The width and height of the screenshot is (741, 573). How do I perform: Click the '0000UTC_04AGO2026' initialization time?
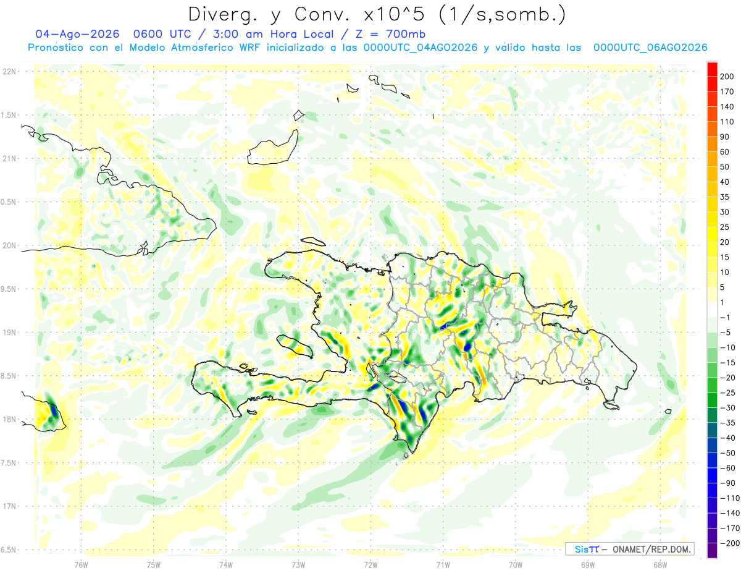click(x=420, y=48)
